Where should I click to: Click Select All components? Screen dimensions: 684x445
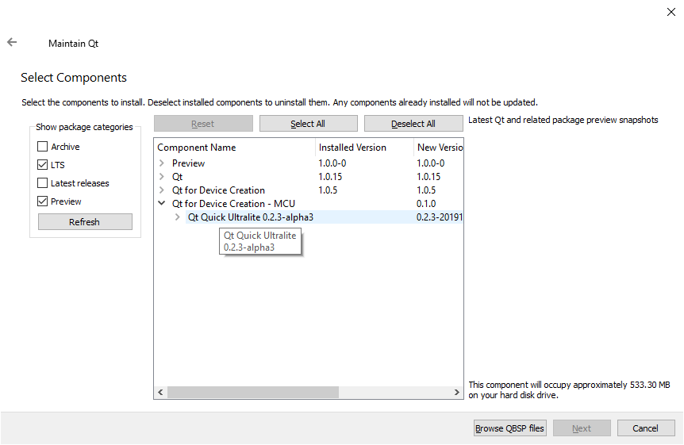point(309,124)
